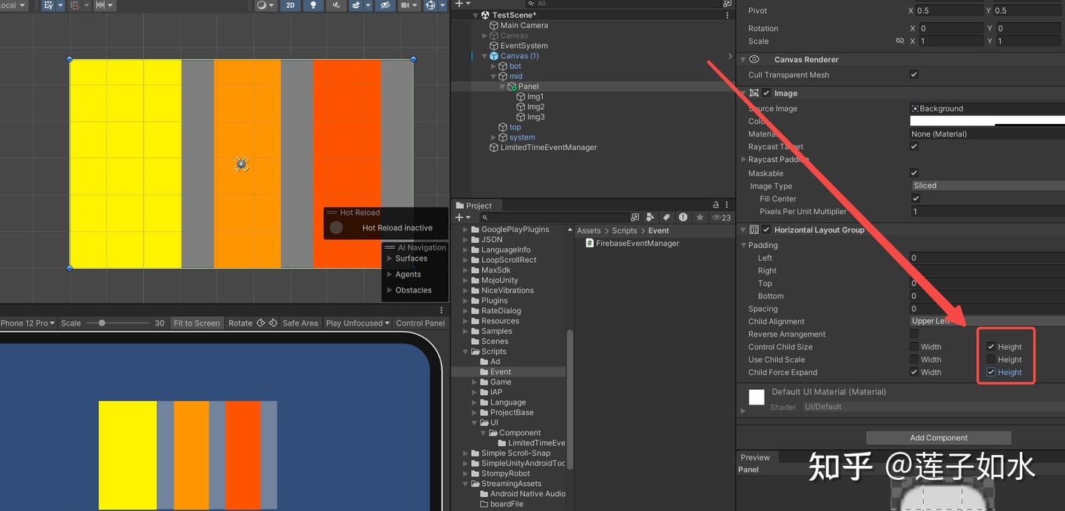
Task: Select Agents in AI Navigation overlay
Action: 408,274
